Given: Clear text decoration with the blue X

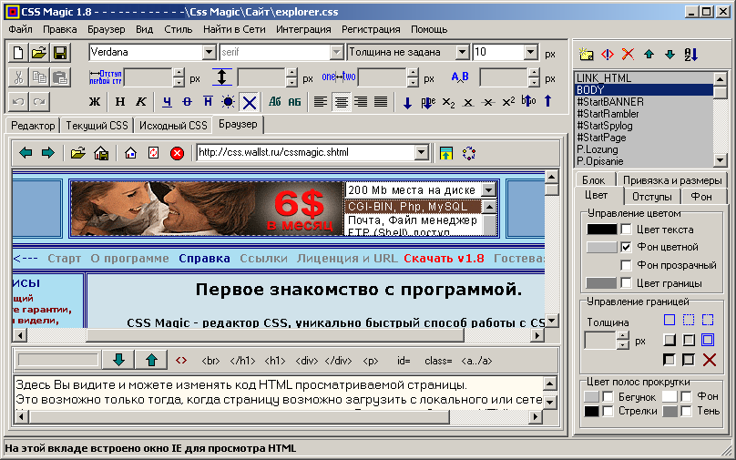Looking at the screenshot, I should (x=250, y=102).
